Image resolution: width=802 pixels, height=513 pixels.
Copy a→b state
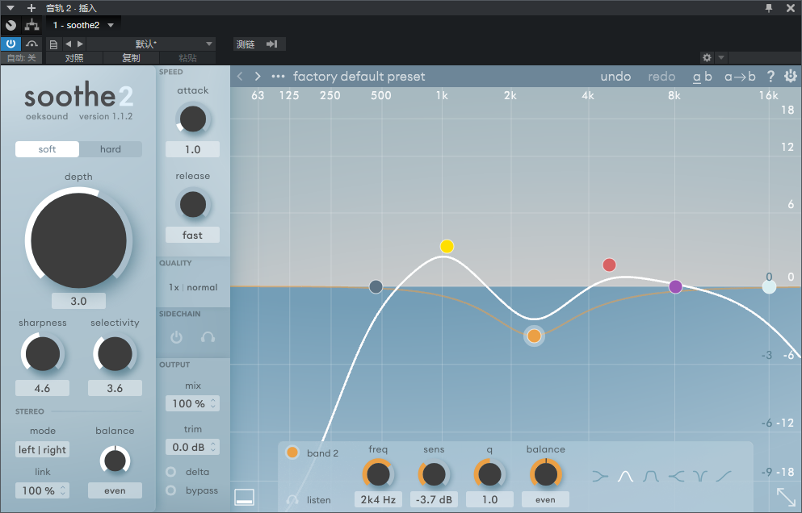click(740, 77)
